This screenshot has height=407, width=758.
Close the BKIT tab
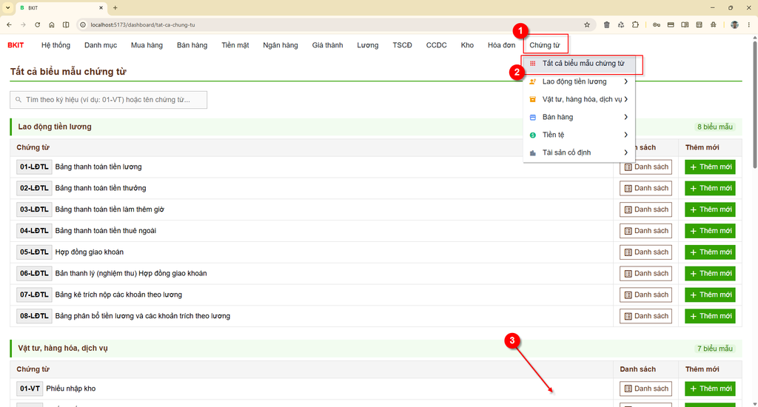tap(101, 7)
